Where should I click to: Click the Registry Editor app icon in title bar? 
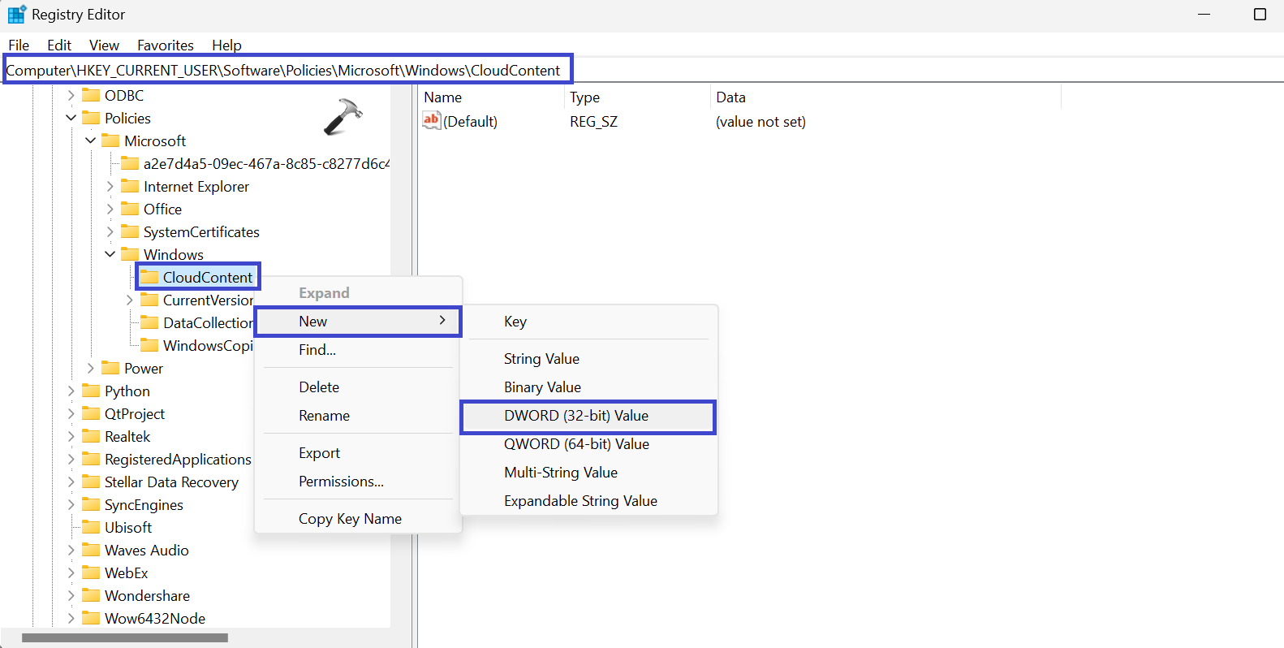click(x=16, y=15)
